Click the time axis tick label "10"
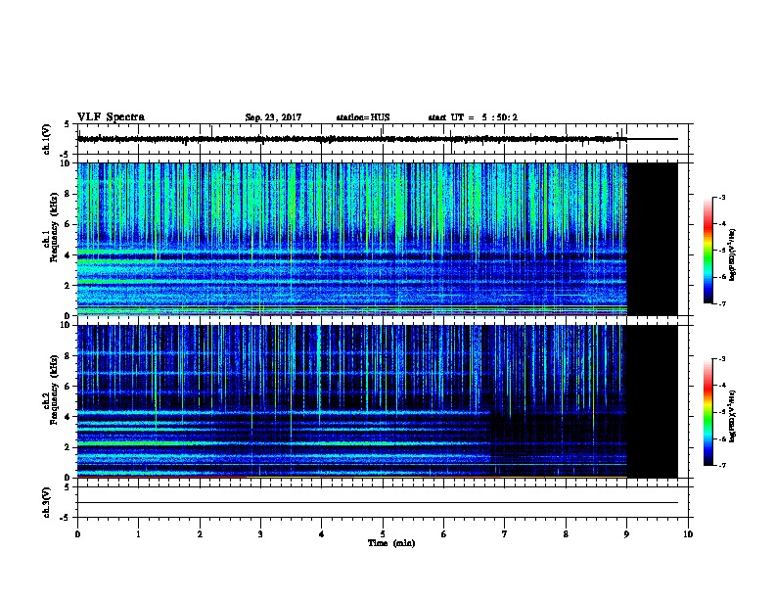This screenshot has height=599, width=775. pyautogui.click(x=688, y=534)
